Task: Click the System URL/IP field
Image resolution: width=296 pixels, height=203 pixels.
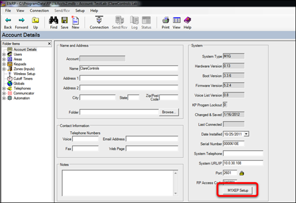Action: click(x=243, y=163)
